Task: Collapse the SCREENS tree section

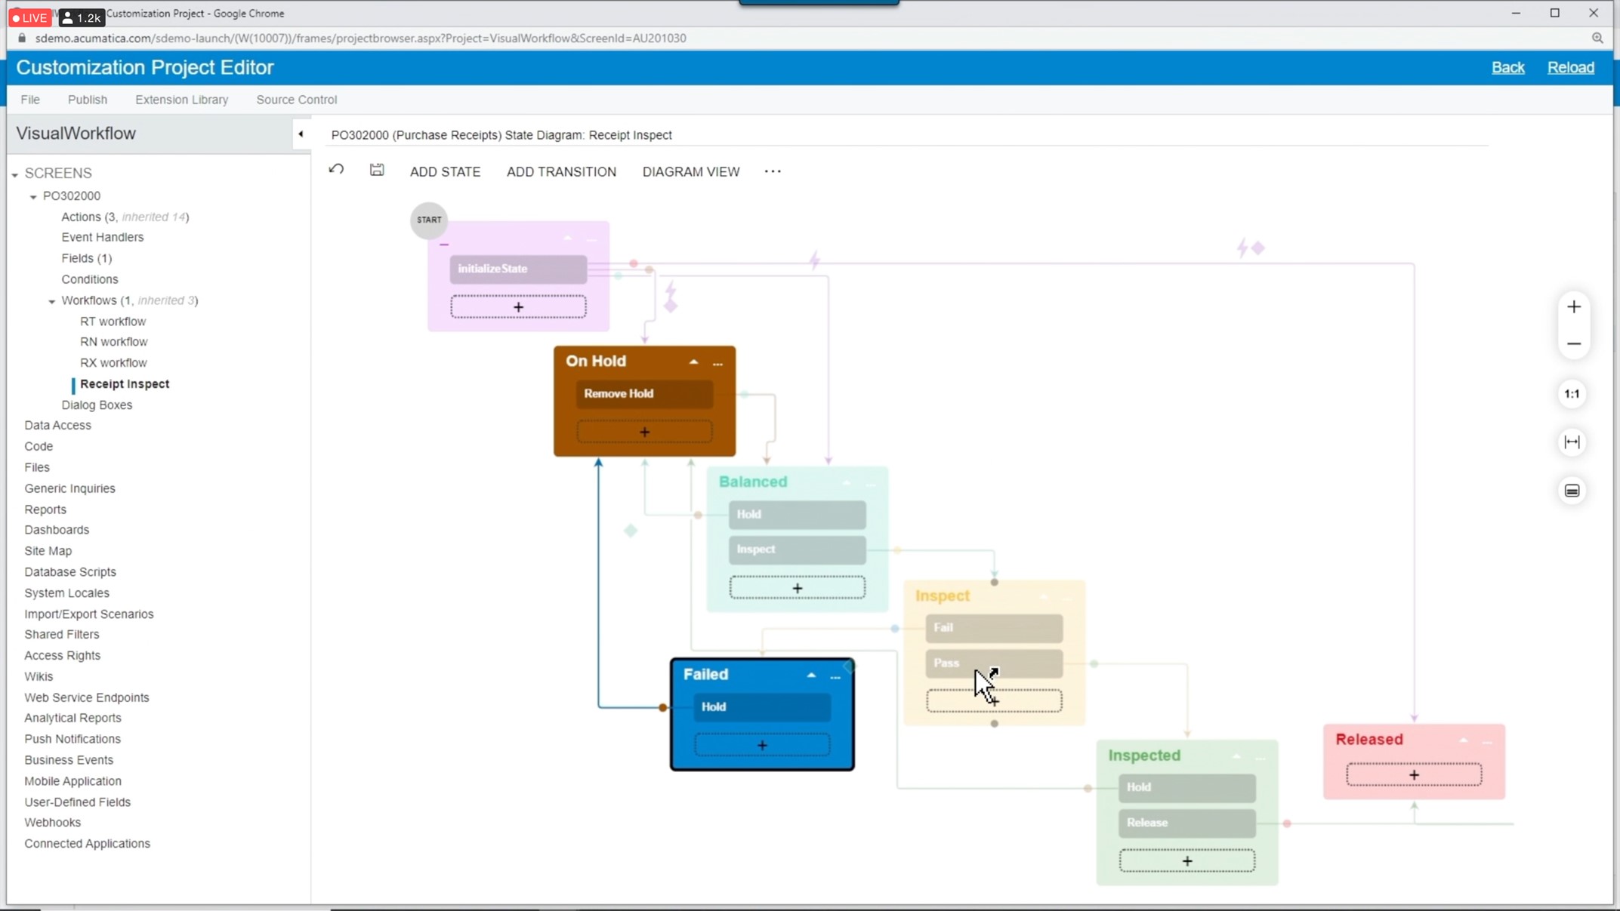Action: (x=15, y=174)
